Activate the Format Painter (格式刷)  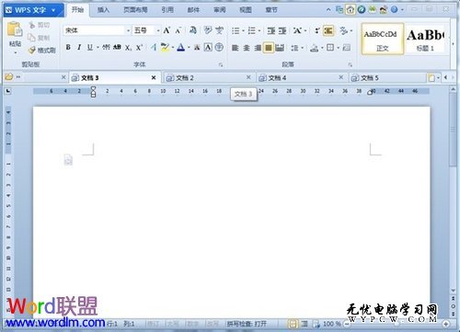(42, 50)
